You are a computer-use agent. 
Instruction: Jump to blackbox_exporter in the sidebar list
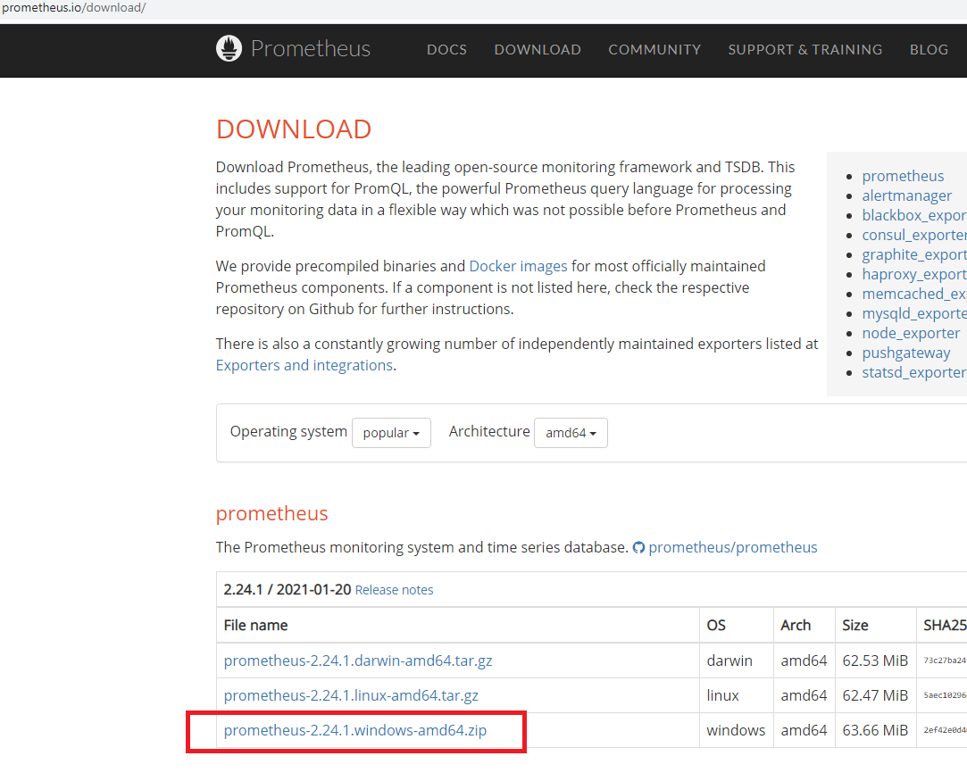point(914,215)
